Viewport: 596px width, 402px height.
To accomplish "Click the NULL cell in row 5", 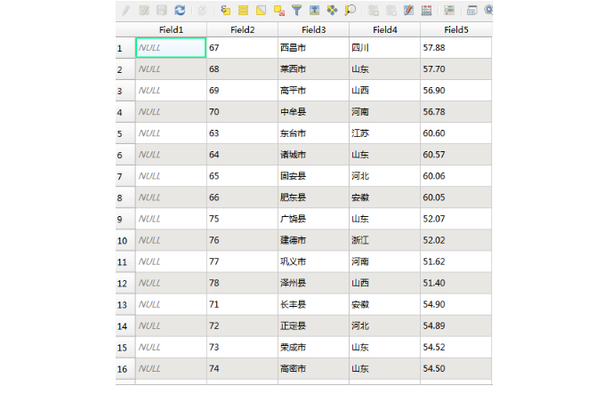I will tap(171, 133).
